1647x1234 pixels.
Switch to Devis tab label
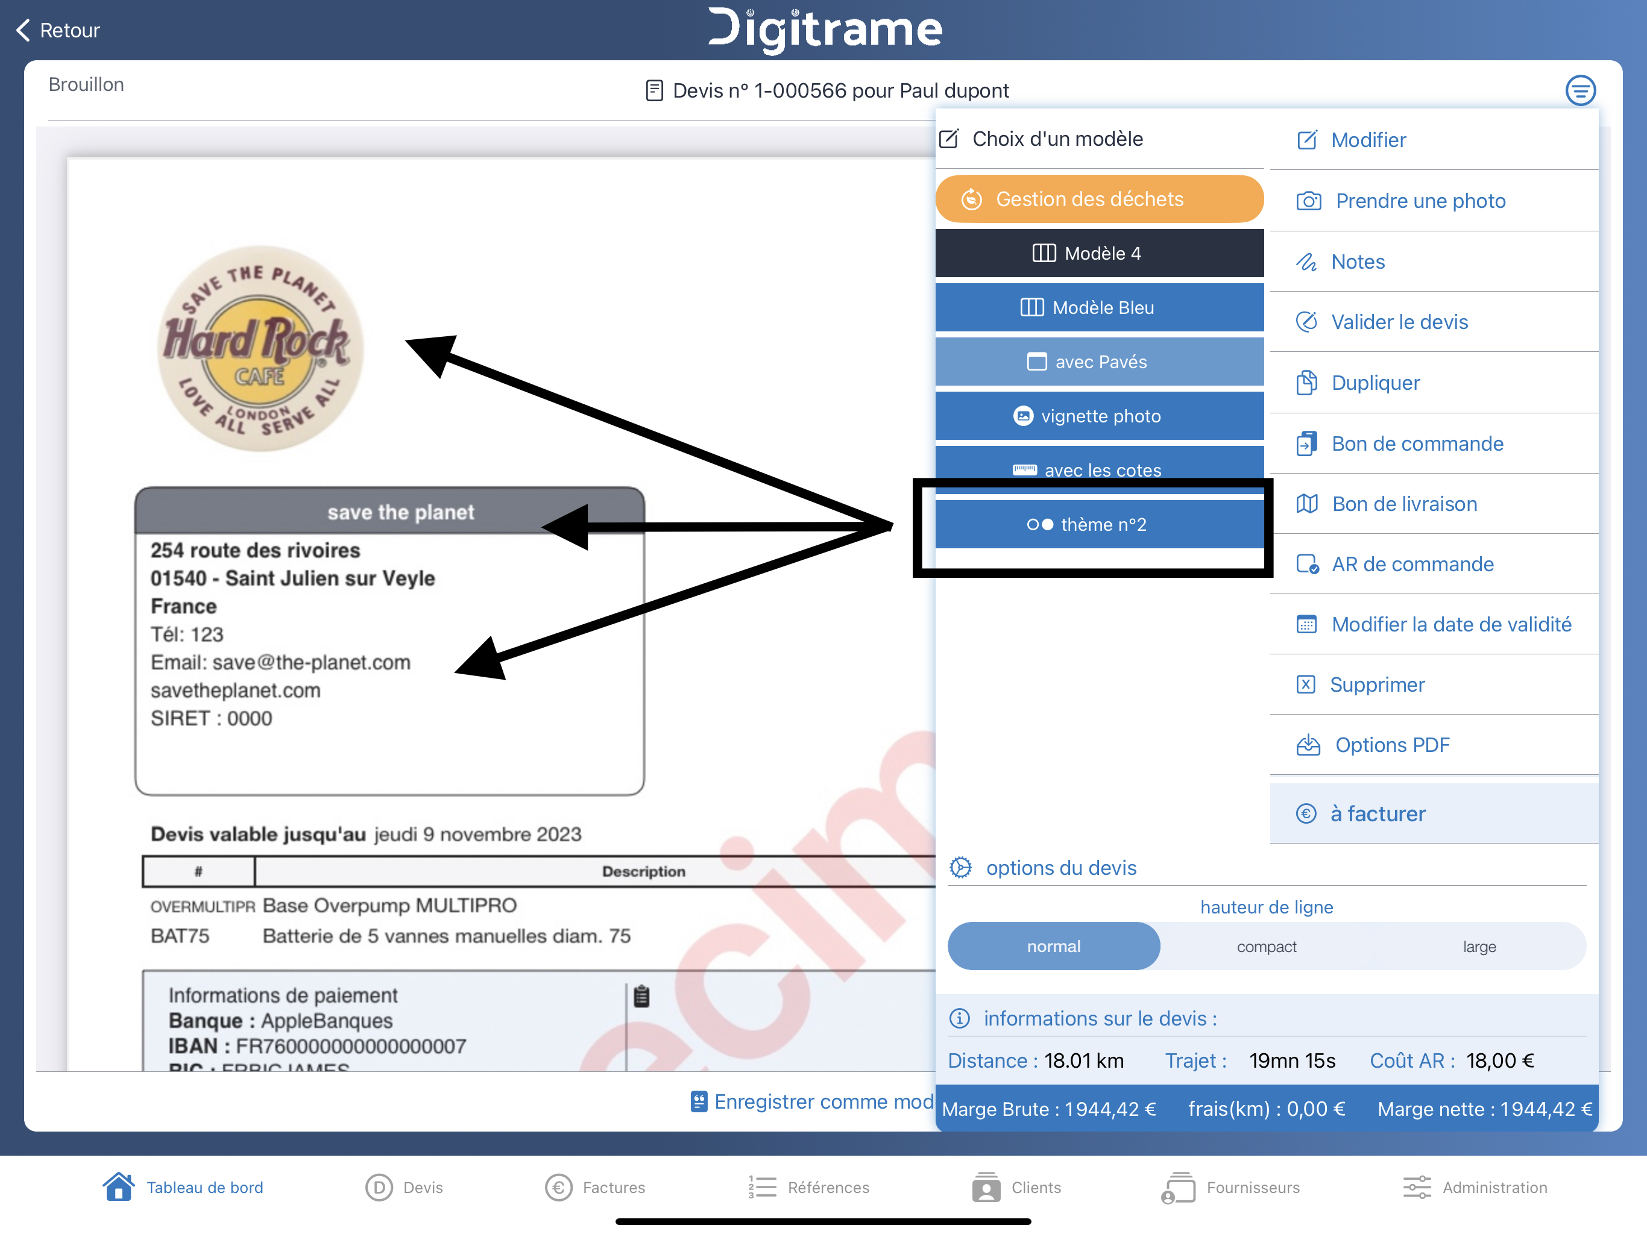[x=423, y=1187]
